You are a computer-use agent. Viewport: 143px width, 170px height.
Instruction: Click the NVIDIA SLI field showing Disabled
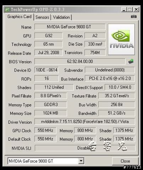(85, 148)
